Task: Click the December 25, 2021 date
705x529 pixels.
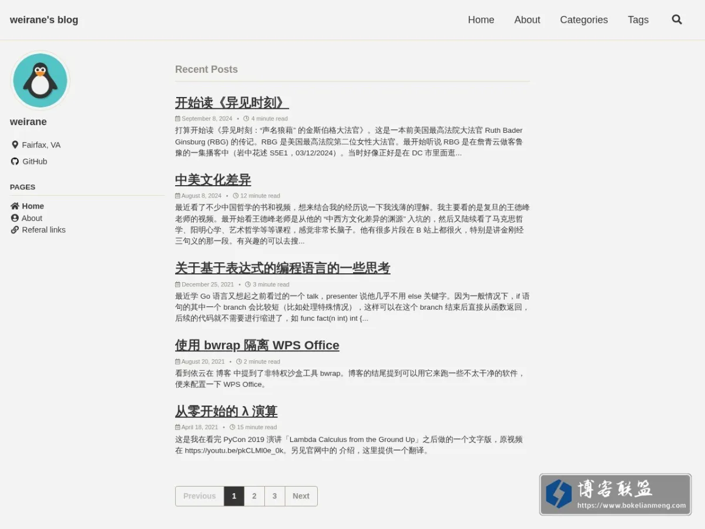Action: (207, 284)
